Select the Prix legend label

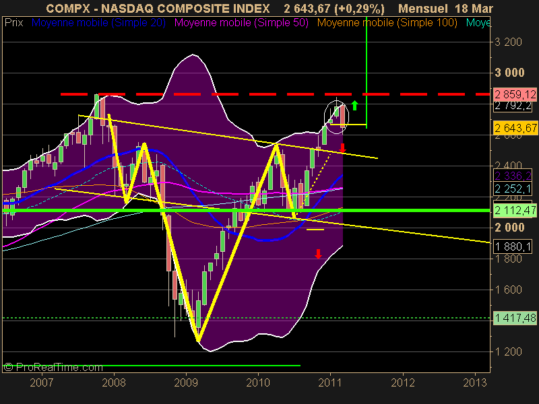[13, 23]
